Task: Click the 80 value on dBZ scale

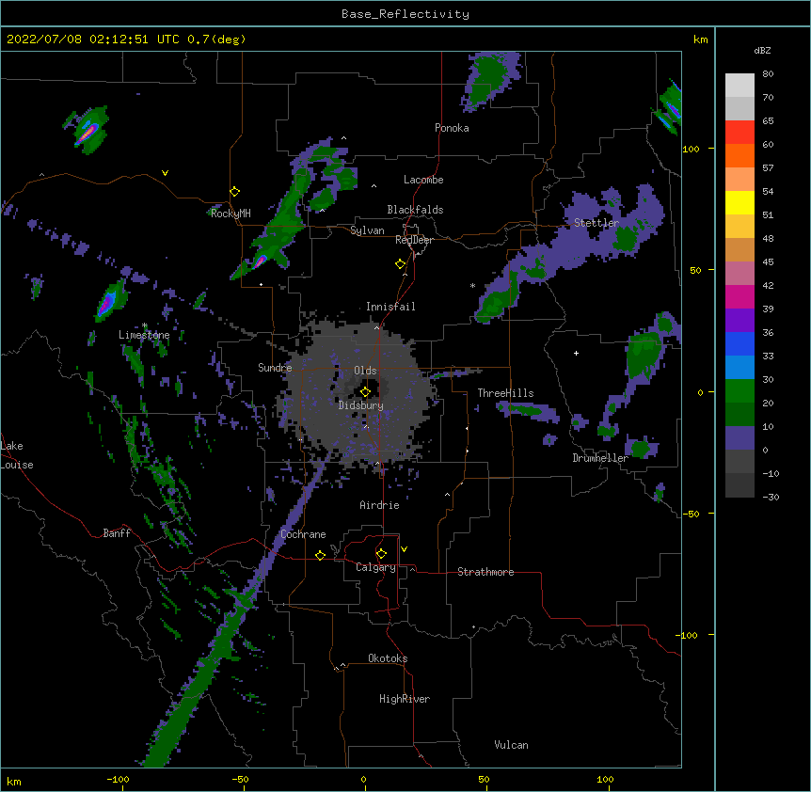Action: tap(768, 74)
